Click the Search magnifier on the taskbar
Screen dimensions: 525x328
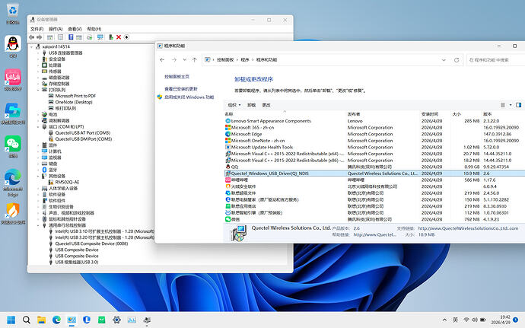coord(27,320)
